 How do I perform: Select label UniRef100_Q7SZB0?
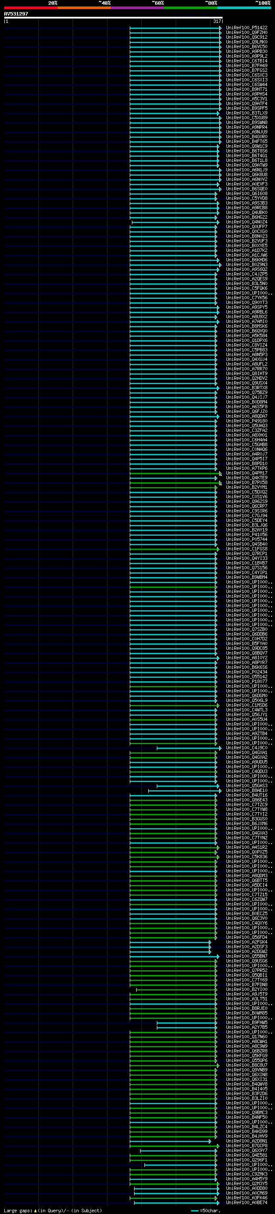[247, 630]
